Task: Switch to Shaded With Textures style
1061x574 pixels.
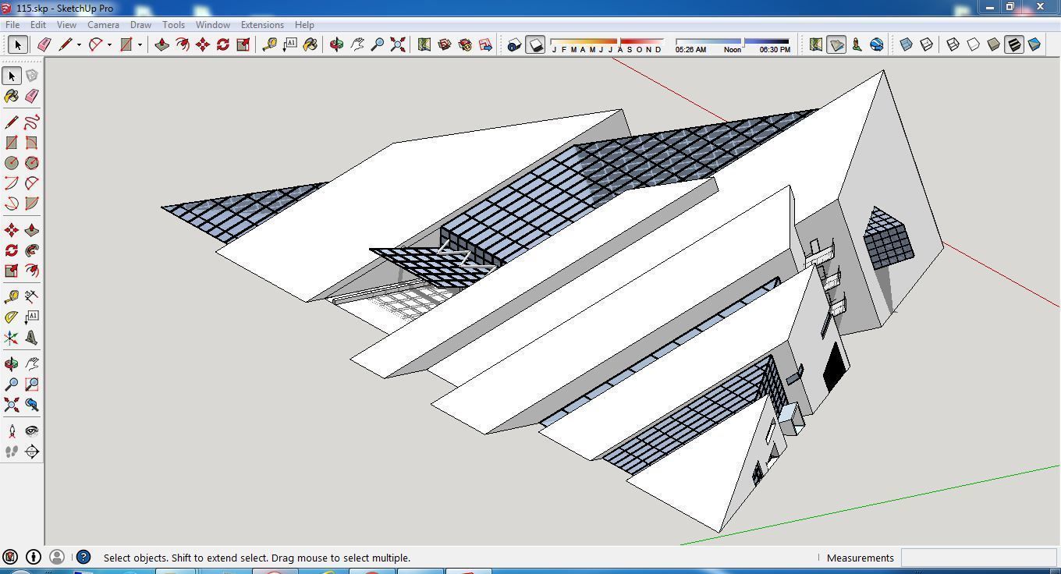Action: (1013, 44)
